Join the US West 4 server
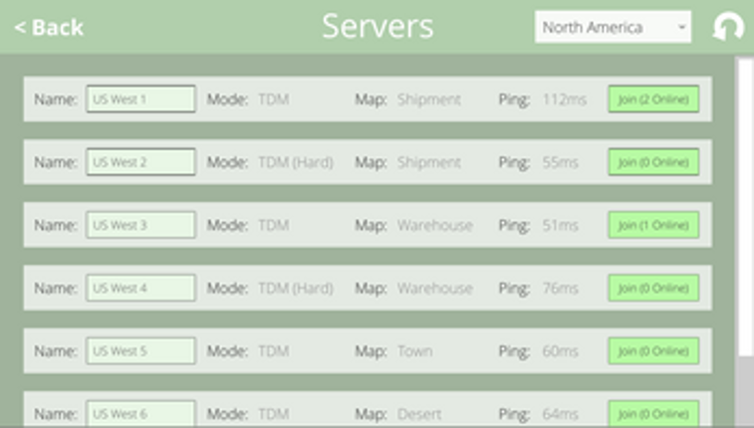Screen dimensions: 754x428 [x=653, y=288]
